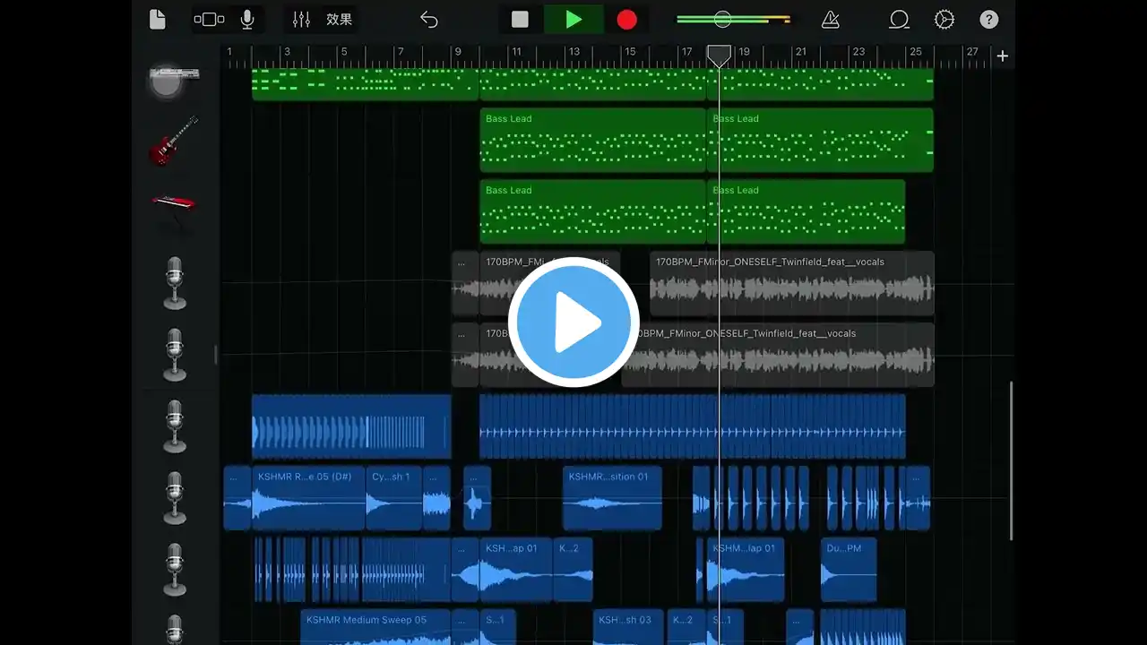Tap the microphone icon in the top toolbar
This screenshot has height=645, width=1147.
247,19
